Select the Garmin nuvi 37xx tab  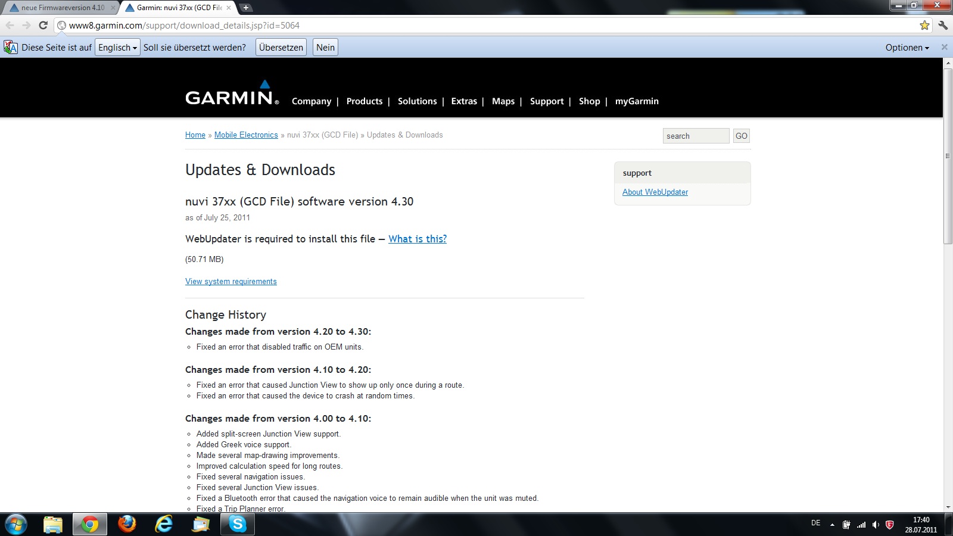pos(179,8)
